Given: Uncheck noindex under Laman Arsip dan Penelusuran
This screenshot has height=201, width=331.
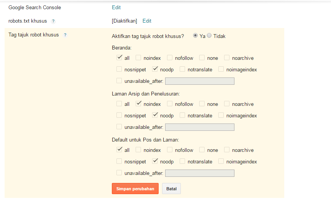Looking at the screenshot, I should click(x=138, y=104).
